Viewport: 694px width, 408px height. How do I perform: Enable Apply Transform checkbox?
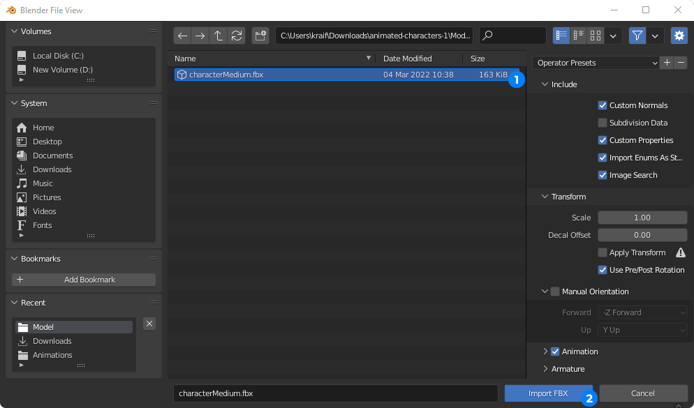point(603,252)
